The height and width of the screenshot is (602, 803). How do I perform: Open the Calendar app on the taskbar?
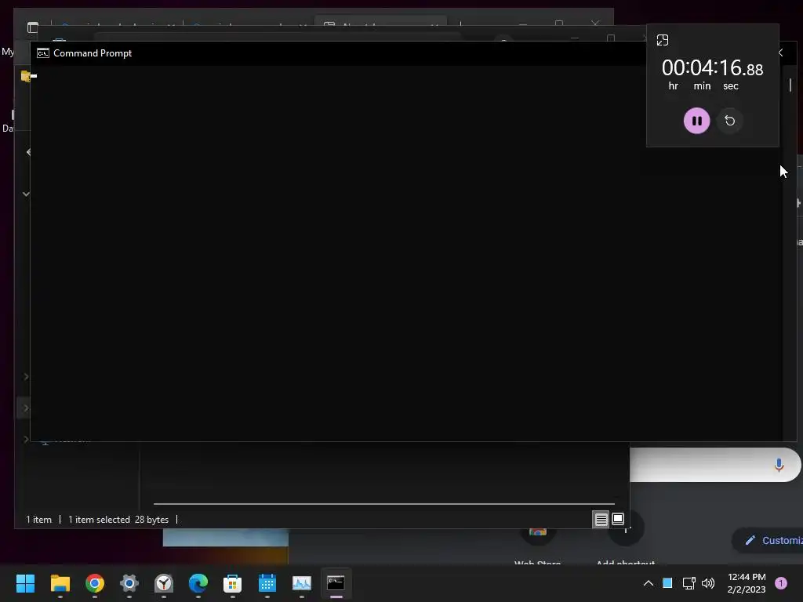pyautogui.click(x=267, y=583)
